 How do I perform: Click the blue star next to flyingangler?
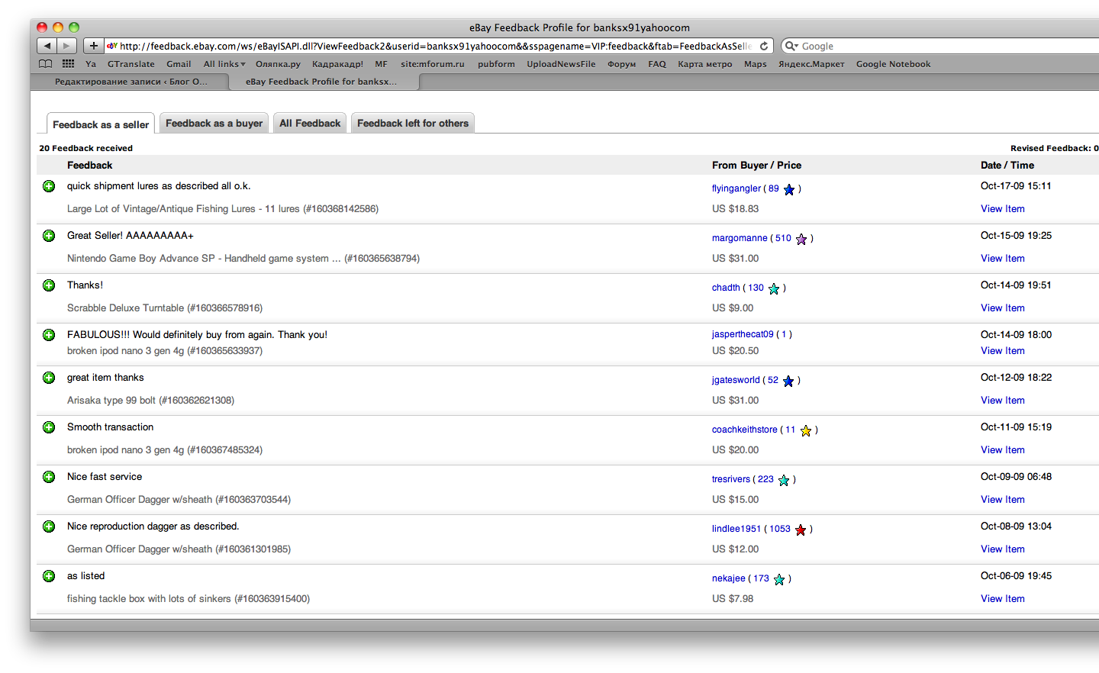tap(789, 189)
